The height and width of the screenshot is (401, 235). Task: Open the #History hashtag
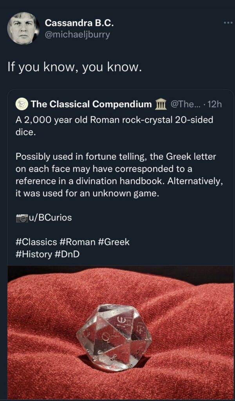(x=33, y=254)
